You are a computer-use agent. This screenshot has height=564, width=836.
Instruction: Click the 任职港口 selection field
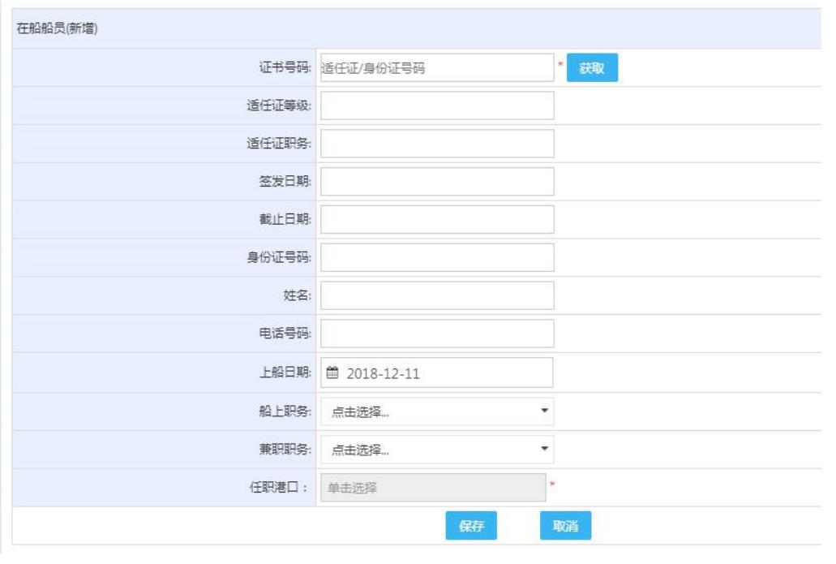433,488
